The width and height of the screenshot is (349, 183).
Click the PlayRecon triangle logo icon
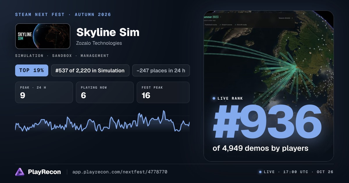tap(19, 172)
